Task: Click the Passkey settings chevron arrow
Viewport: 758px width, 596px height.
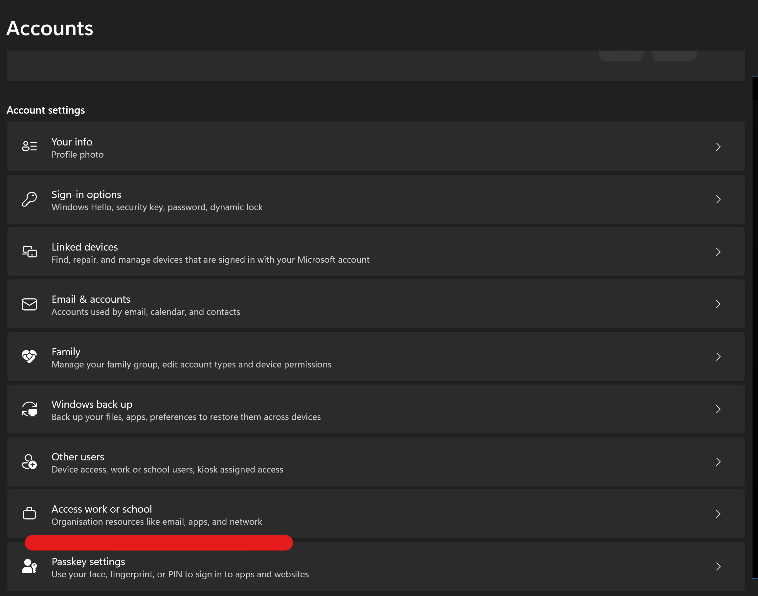Action: [x=718, y=566]
